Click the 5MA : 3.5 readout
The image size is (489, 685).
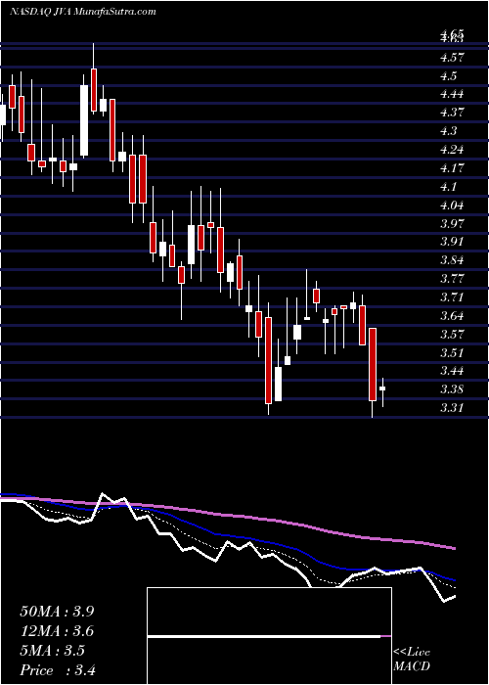[53, 651]
